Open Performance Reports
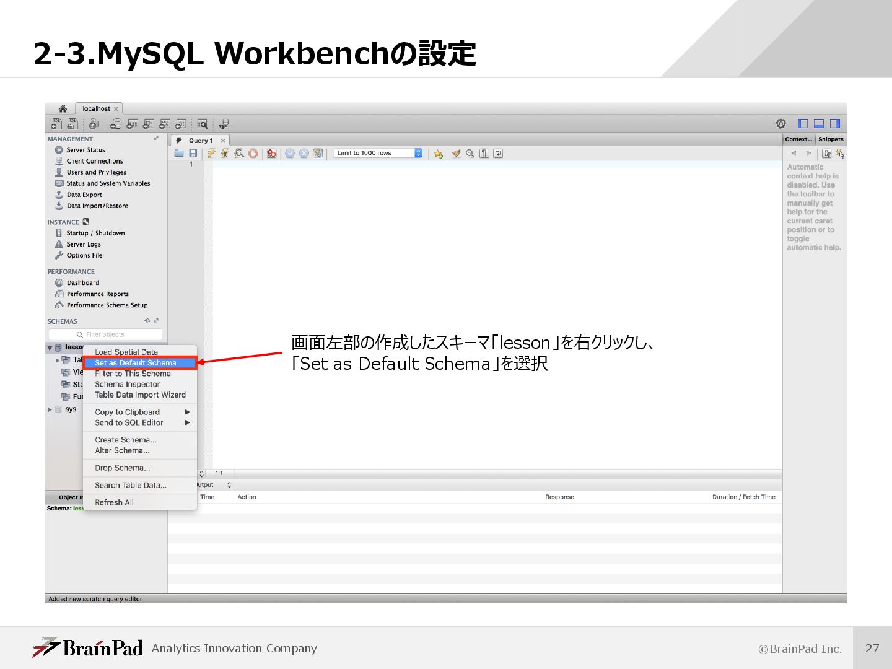This screenshot has width=892, height=669. tap(97, 294)
